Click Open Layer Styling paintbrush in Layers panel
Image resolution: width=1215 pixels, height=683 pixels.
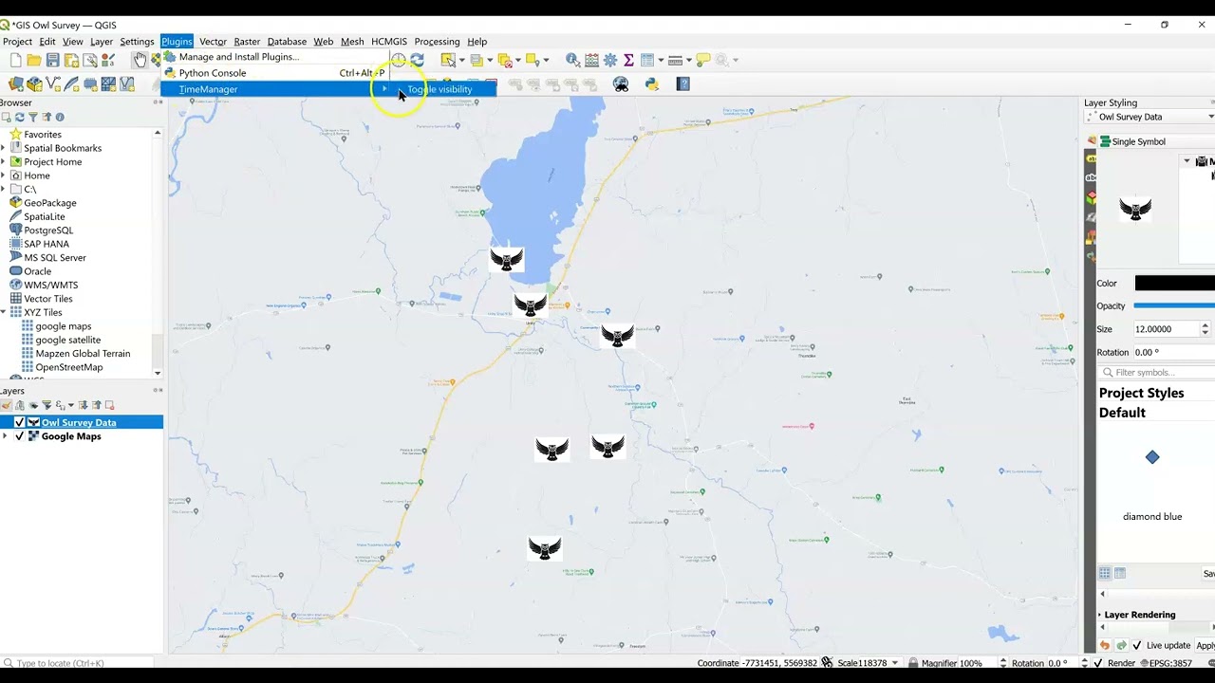coord(6,405)
